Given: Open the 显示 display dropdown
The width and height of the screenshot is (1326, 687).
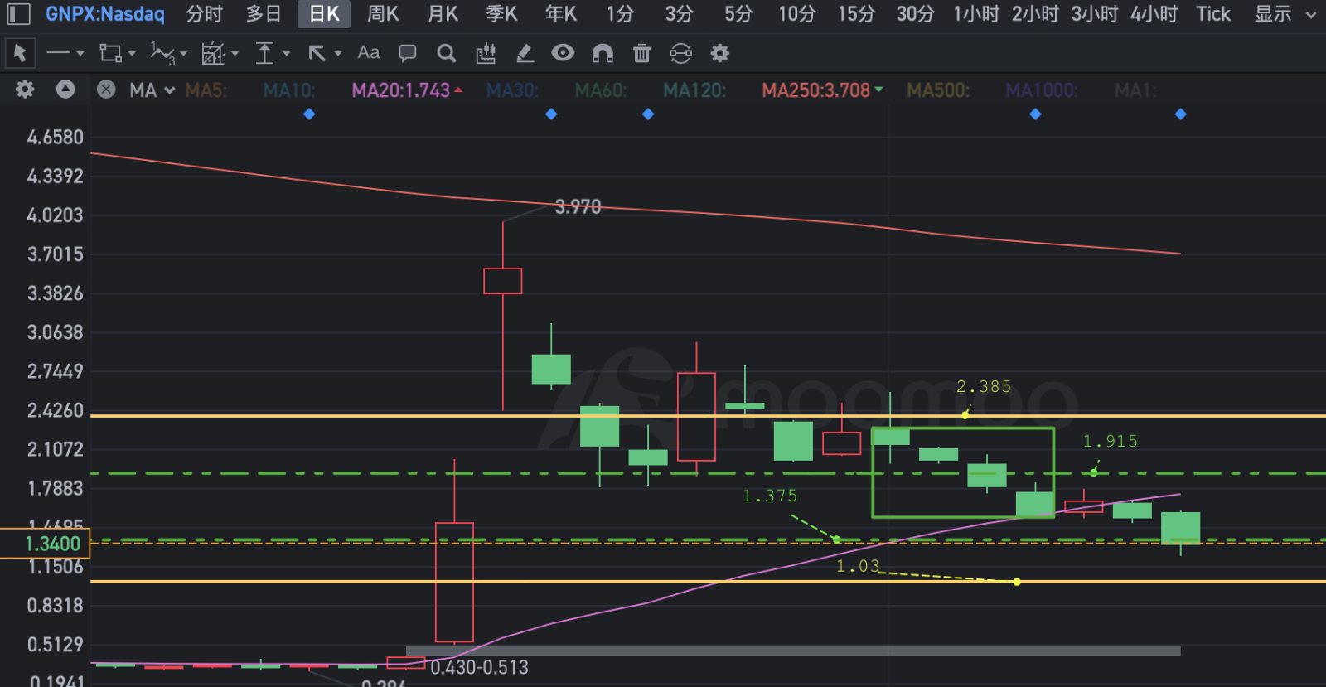Looking at the screenshot, I should [x=1285, y=14].
